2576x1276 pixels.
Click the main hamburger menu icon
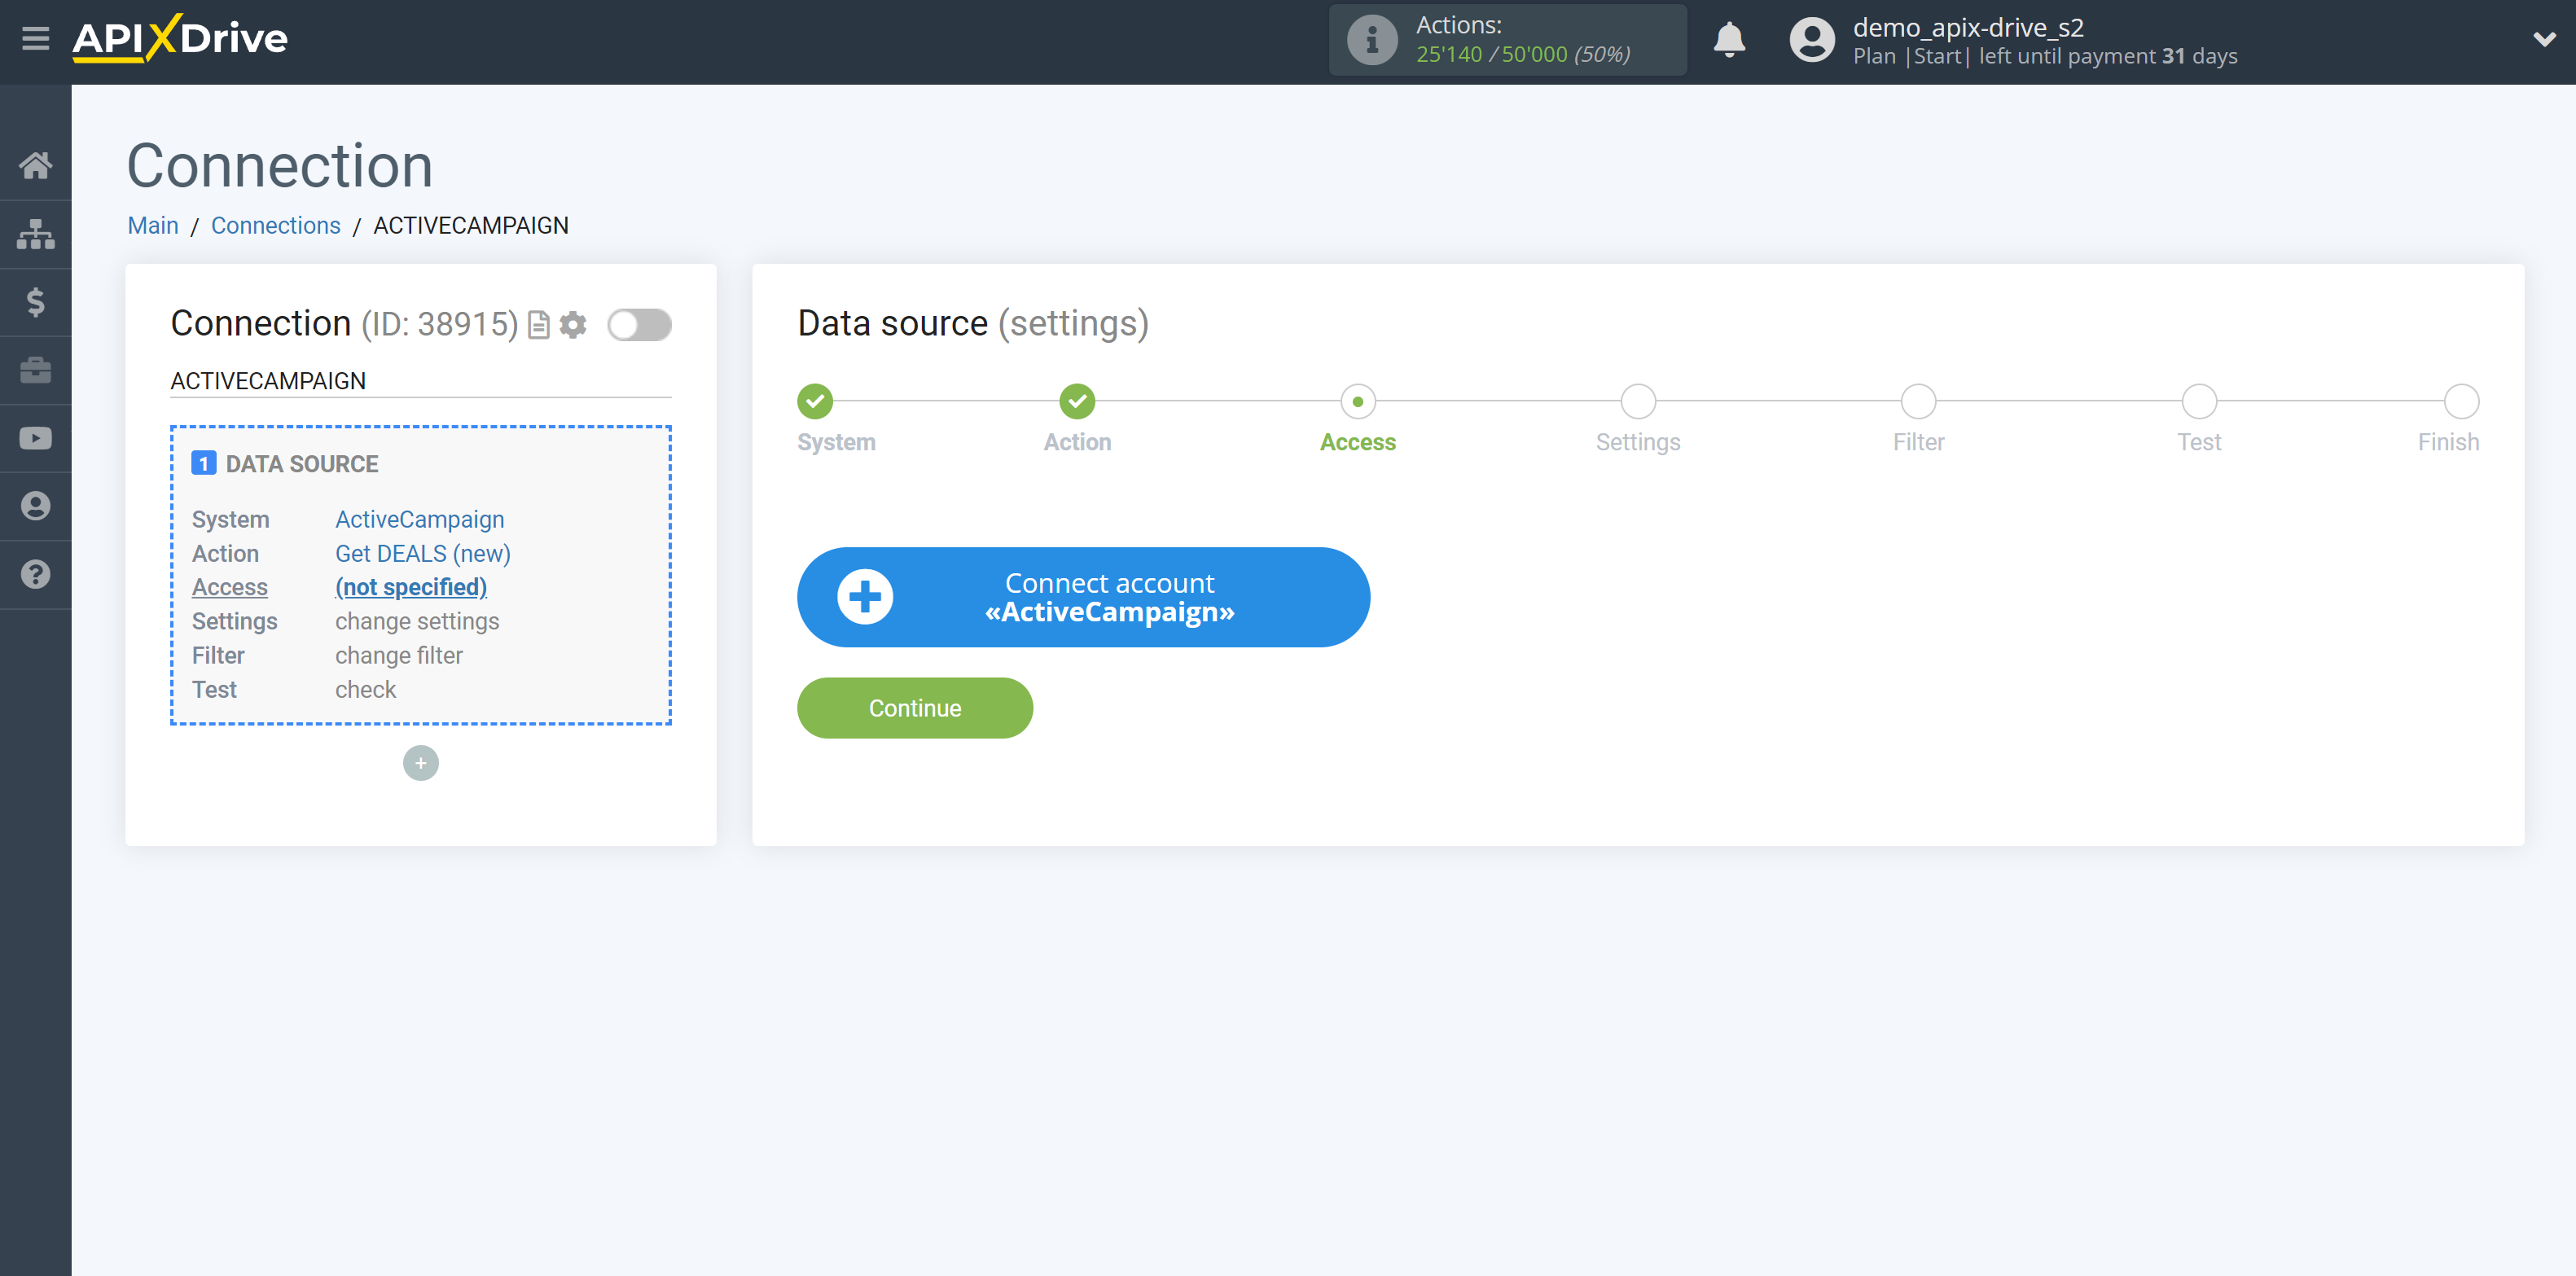point(36,36)
